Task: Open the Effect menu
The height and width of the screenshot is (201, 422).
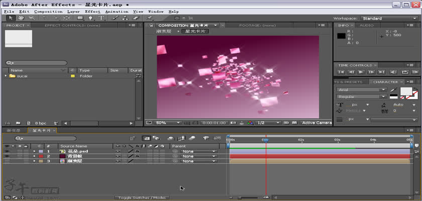Action: (92, 11)
